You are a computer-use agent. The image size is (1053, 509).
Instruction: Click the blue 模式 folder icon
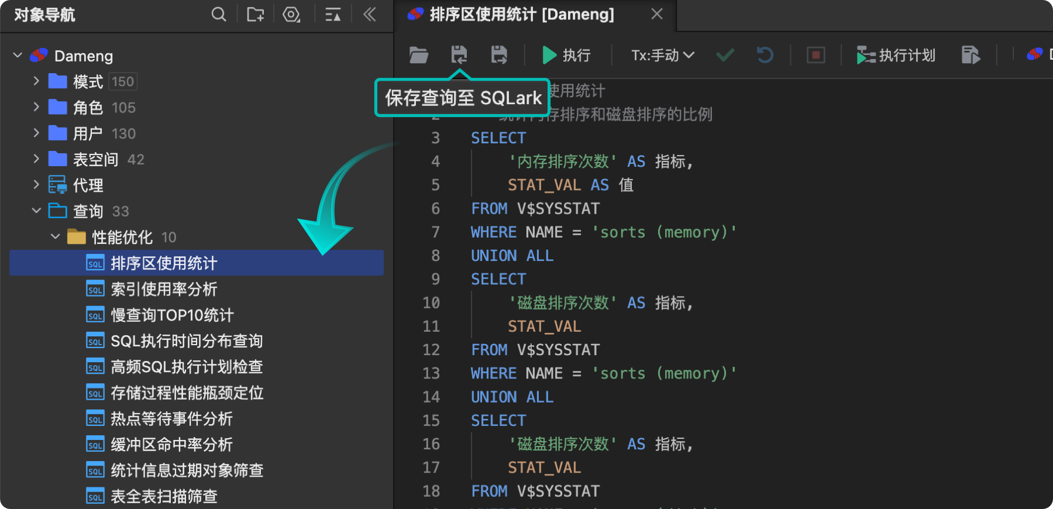click(57, 81)
